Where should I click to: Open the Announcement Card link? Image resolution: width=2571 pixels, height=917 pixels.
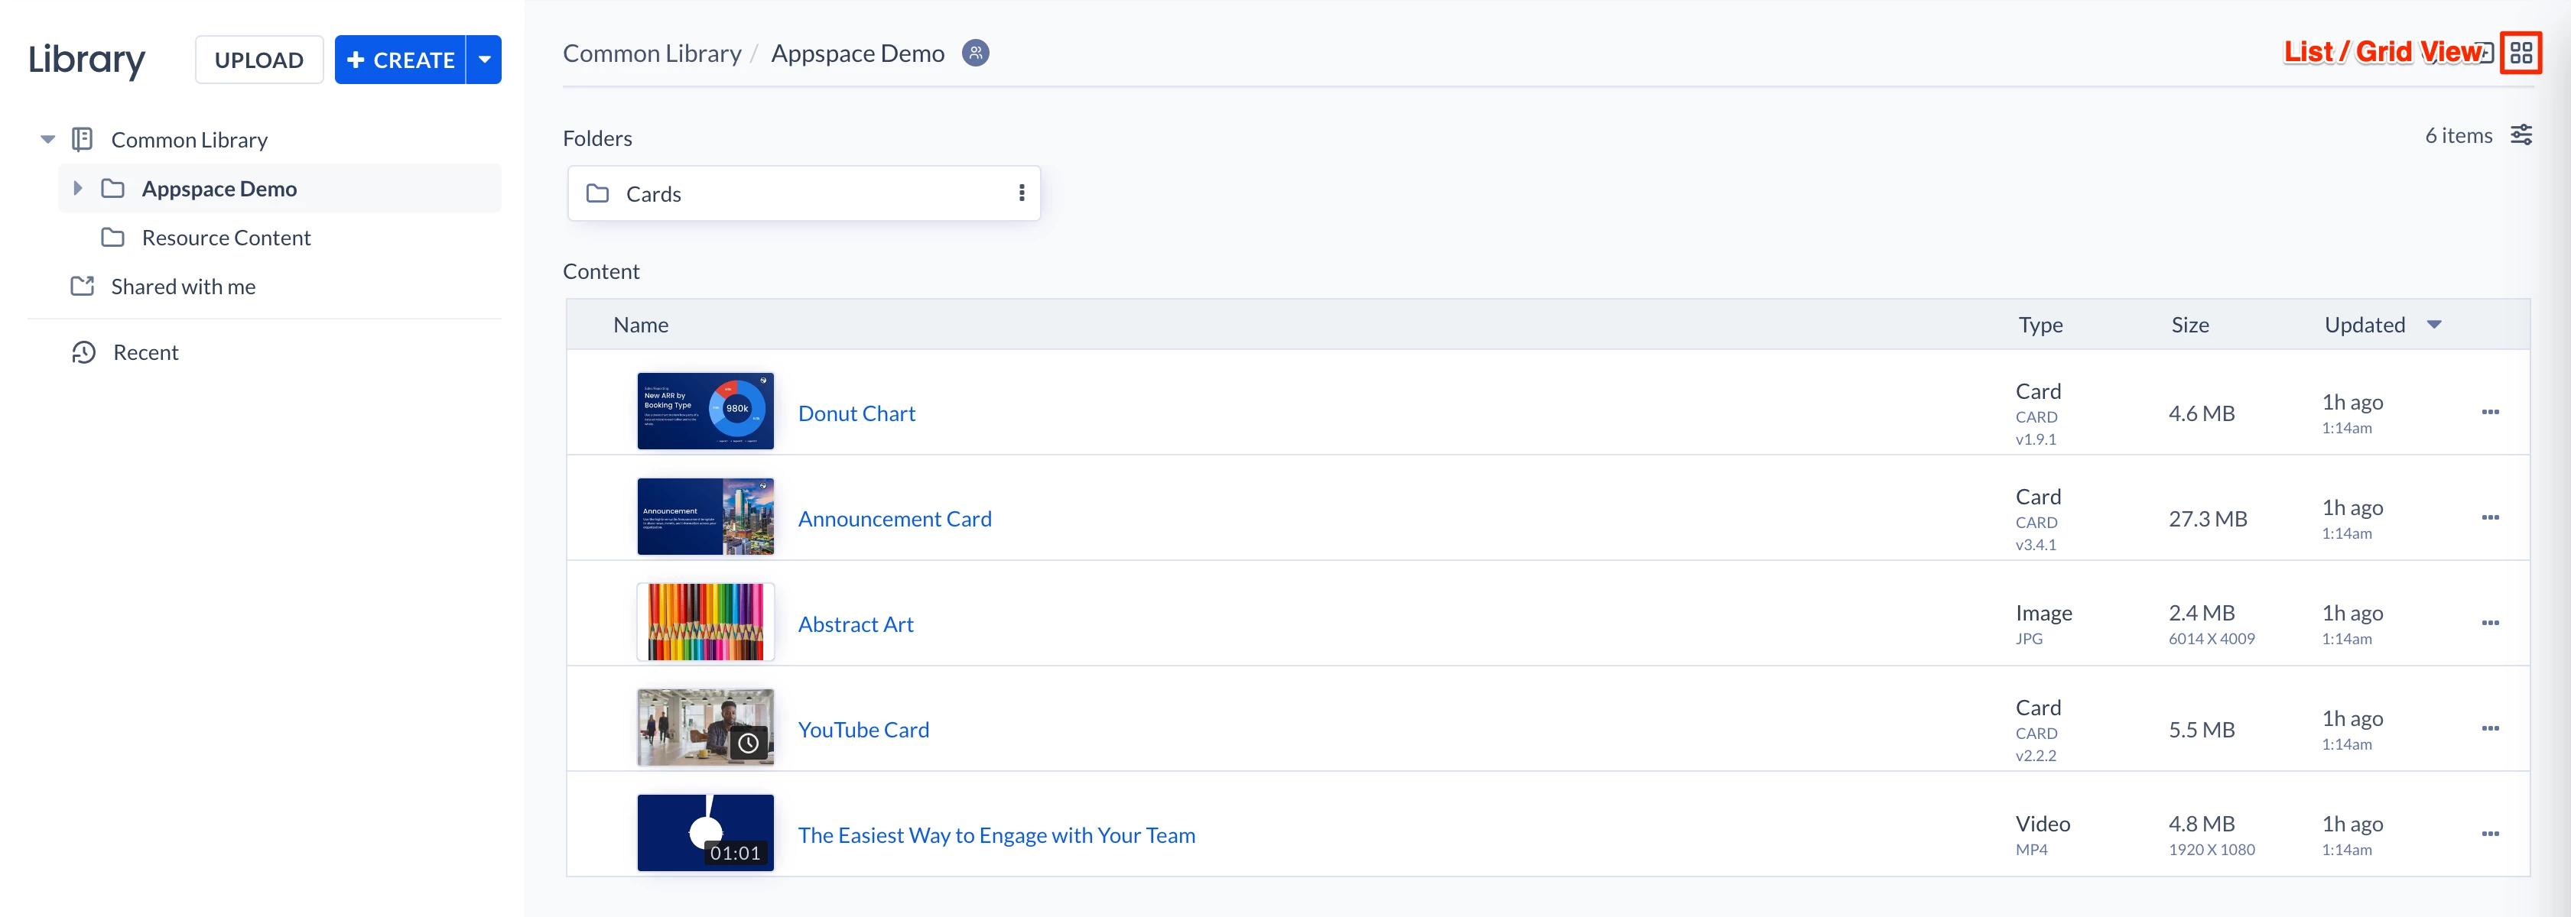pyautogui.click(x=894, y=519)
